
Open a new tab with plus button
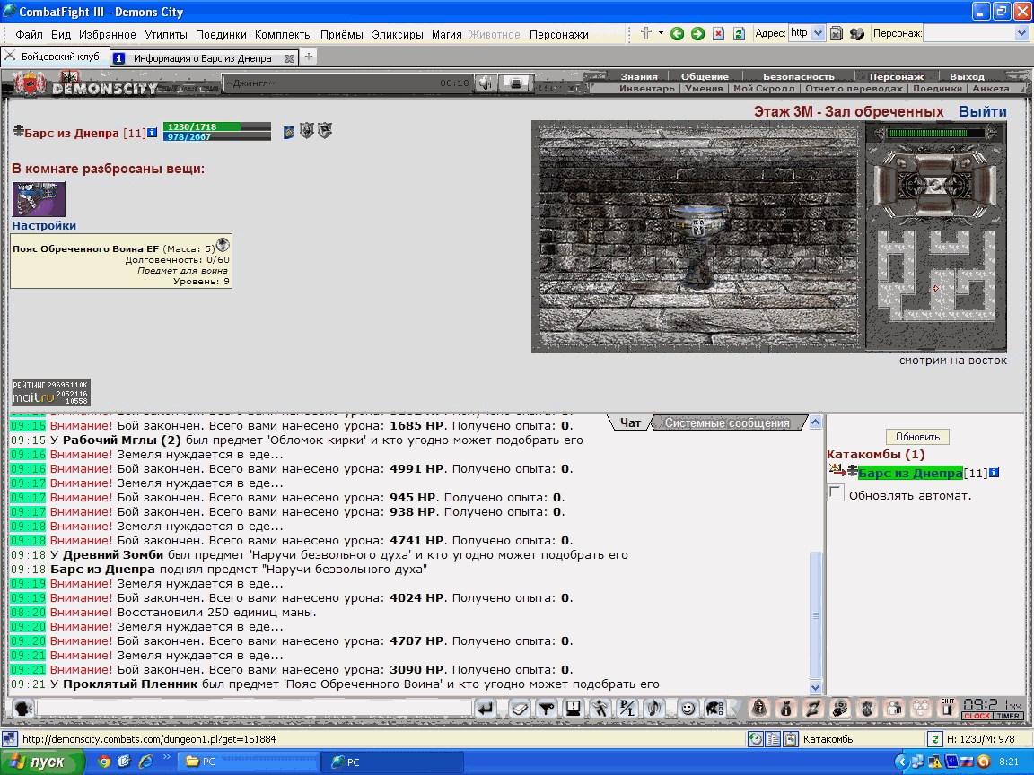pyautogui.click(x=308, y=57)
